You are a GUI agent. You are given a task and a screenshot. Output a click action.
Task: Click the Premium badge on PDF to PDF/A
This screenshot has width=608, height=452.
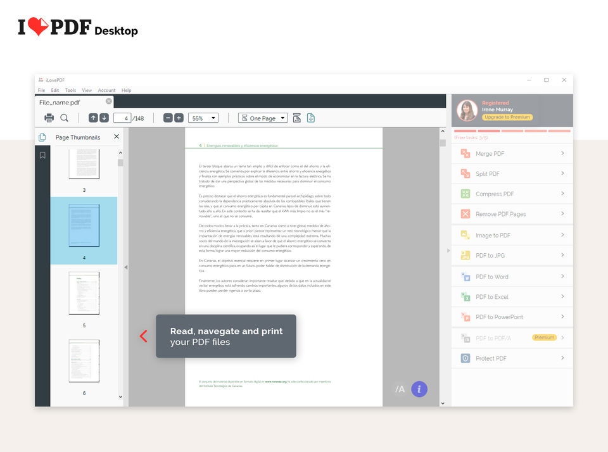[x=544, y=337]
